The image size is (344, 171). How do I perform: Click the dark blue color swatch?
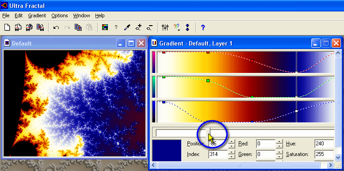[x=167, y=150]
